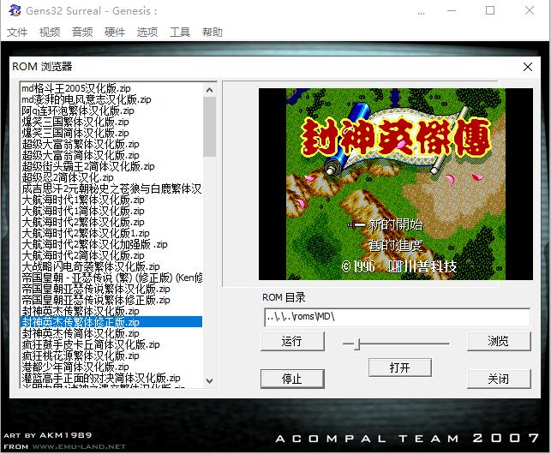Minimize the Gens32 Surreal window
Image resolution: width=551 pixels, height=454 pixels.
point(452,10)
